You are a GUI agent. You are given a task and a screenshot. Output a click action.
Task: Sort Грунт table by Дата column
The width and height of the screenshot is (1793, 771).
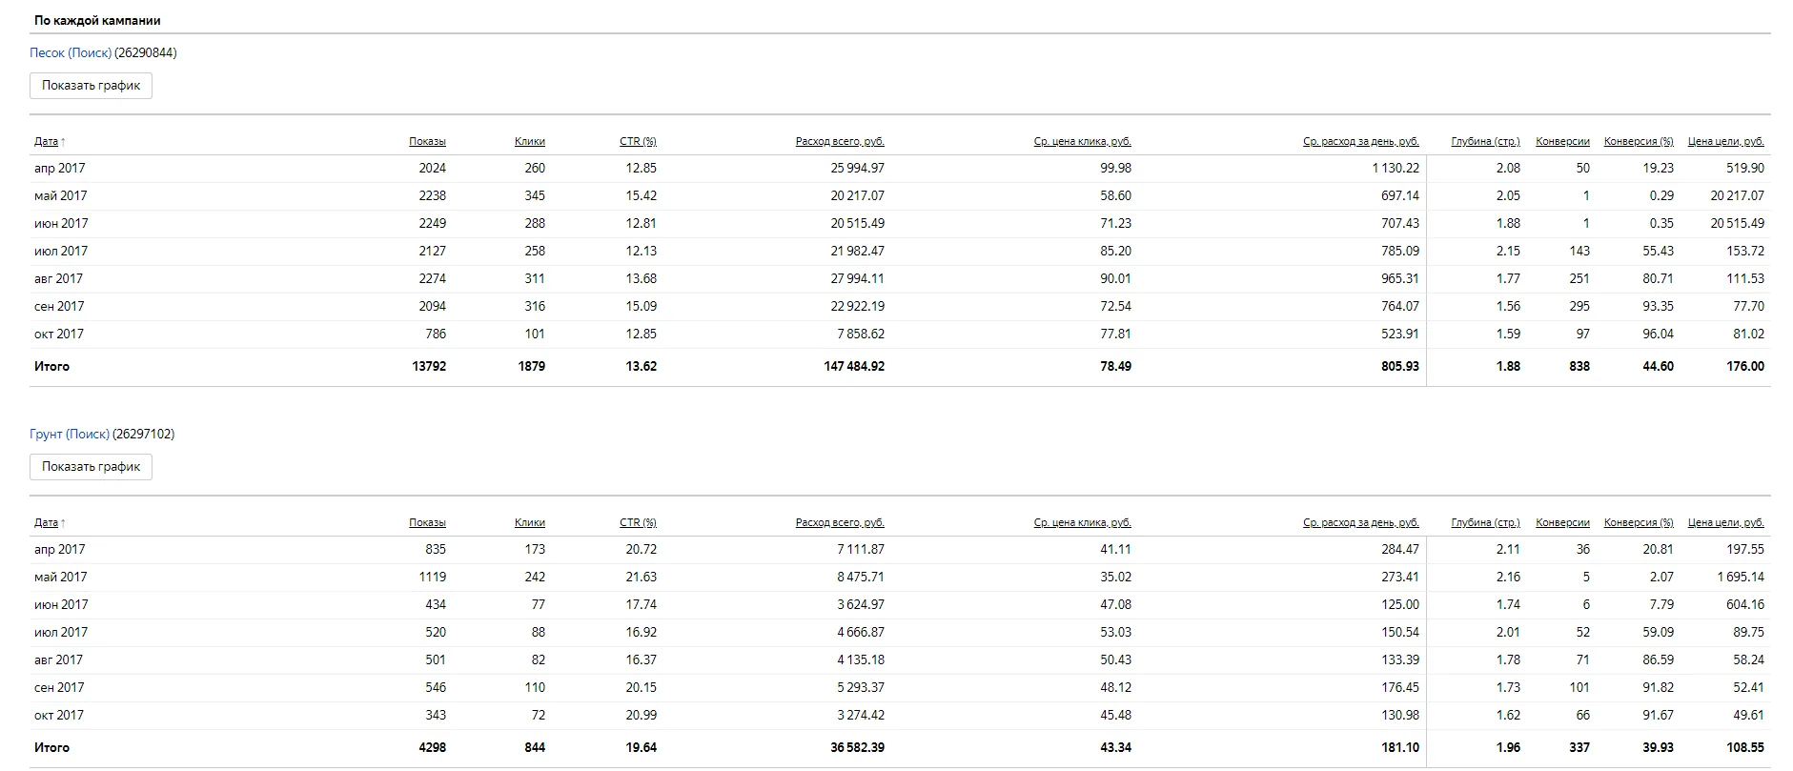(x=47, y=523)
